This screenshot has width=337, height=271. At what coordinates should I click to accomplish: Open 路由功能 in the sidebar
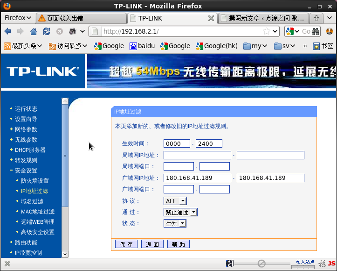(26, 242)
